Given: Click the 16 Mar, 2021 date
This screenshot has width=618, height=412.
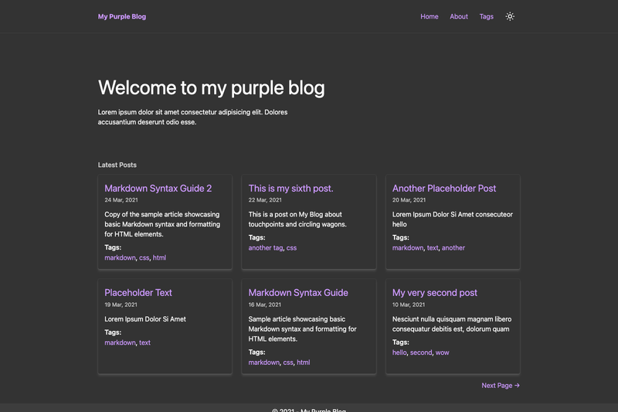Looking at the screenshot, I should tap(264, 305).
